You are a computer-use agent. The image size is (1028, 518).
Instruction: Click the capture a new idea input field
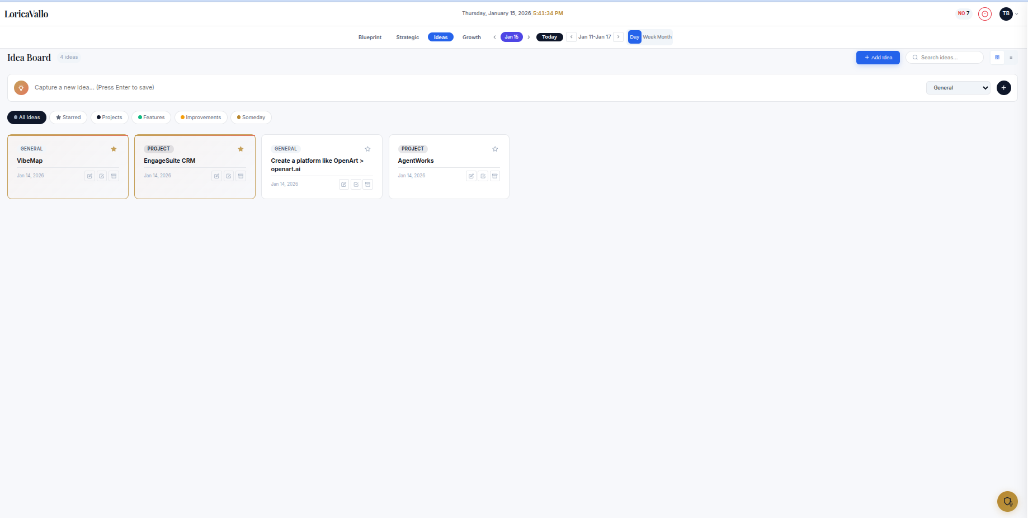(x=224, y=87)
